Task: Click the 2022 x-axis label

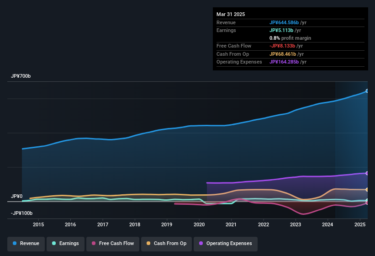Action: point(263,224)
